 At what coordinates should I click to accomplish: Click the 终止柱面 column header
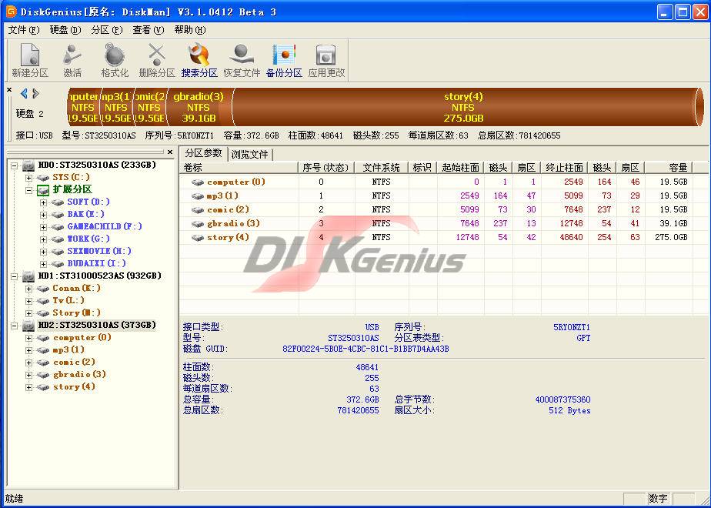click(565, 168)
